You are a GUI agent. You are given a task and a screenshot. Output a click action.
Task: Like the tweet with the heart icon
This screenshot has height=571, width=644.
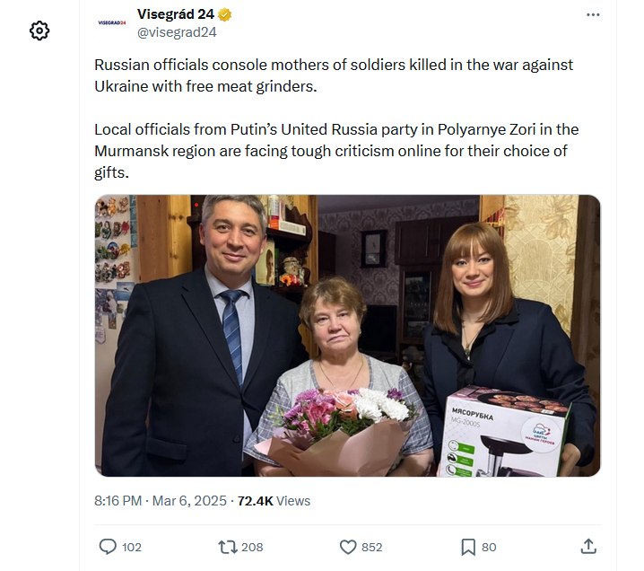point(348,546)
